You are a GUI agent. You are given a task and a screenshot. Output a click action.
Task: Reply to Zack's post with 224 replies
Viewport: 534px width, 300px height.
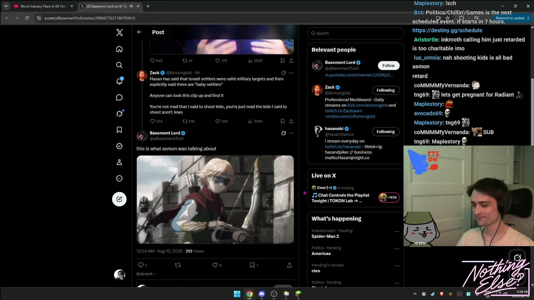point(156,121)
